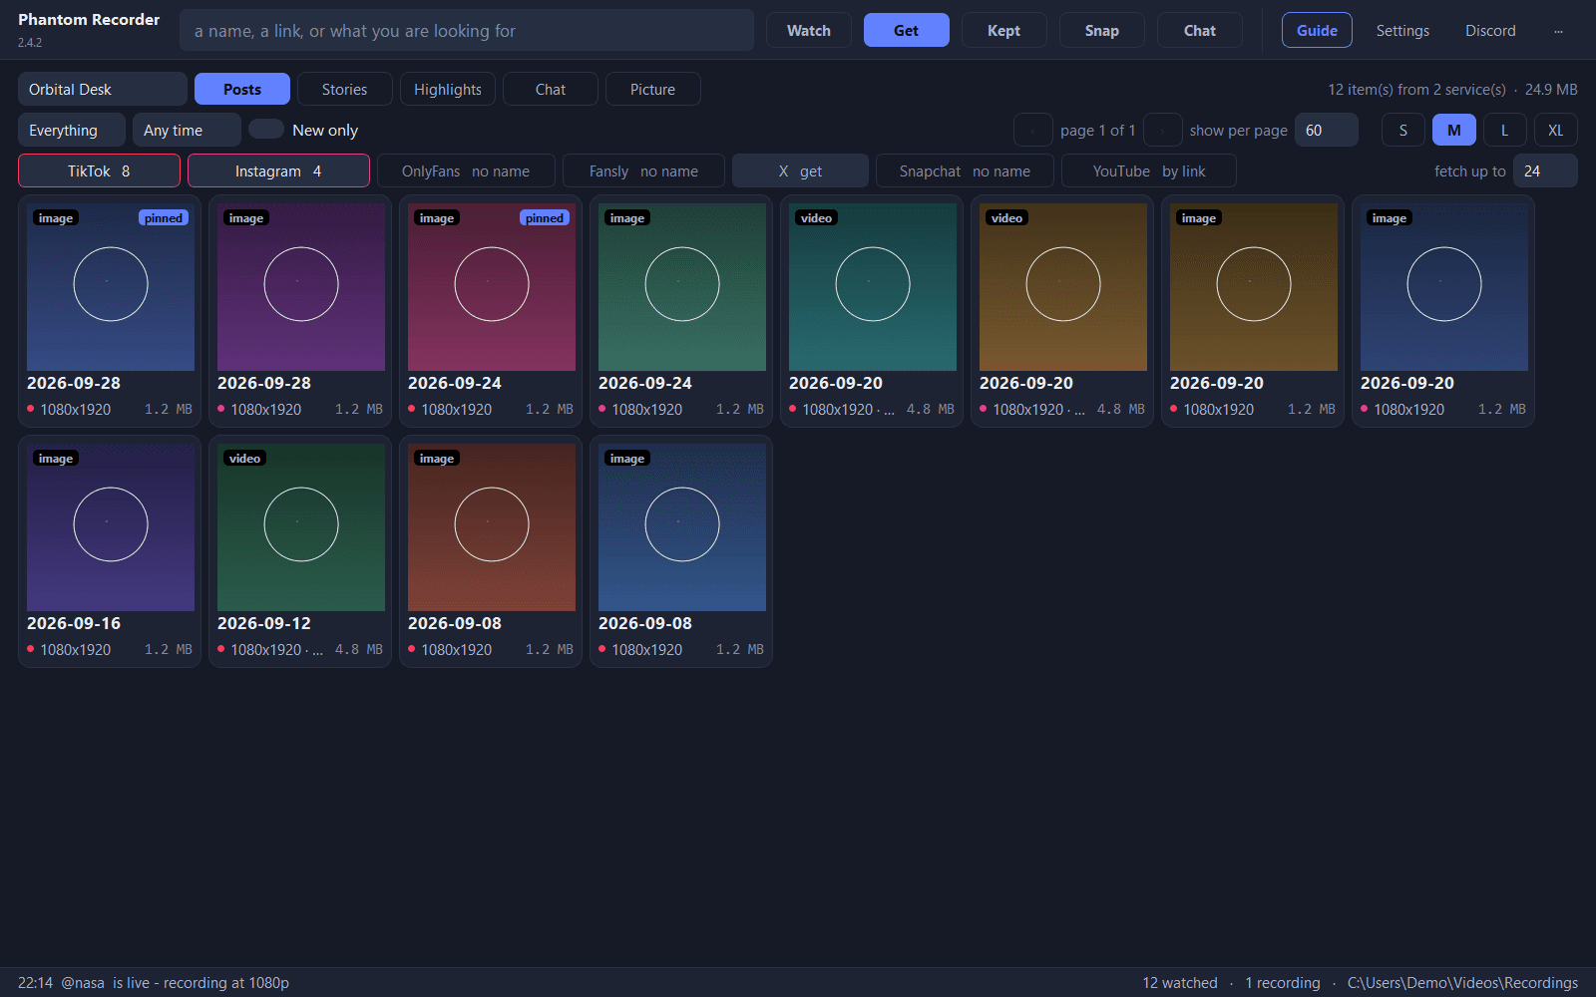Toggle the Instagram 4 service filter
Screen dimensions: 1596x997
point(278,170)
